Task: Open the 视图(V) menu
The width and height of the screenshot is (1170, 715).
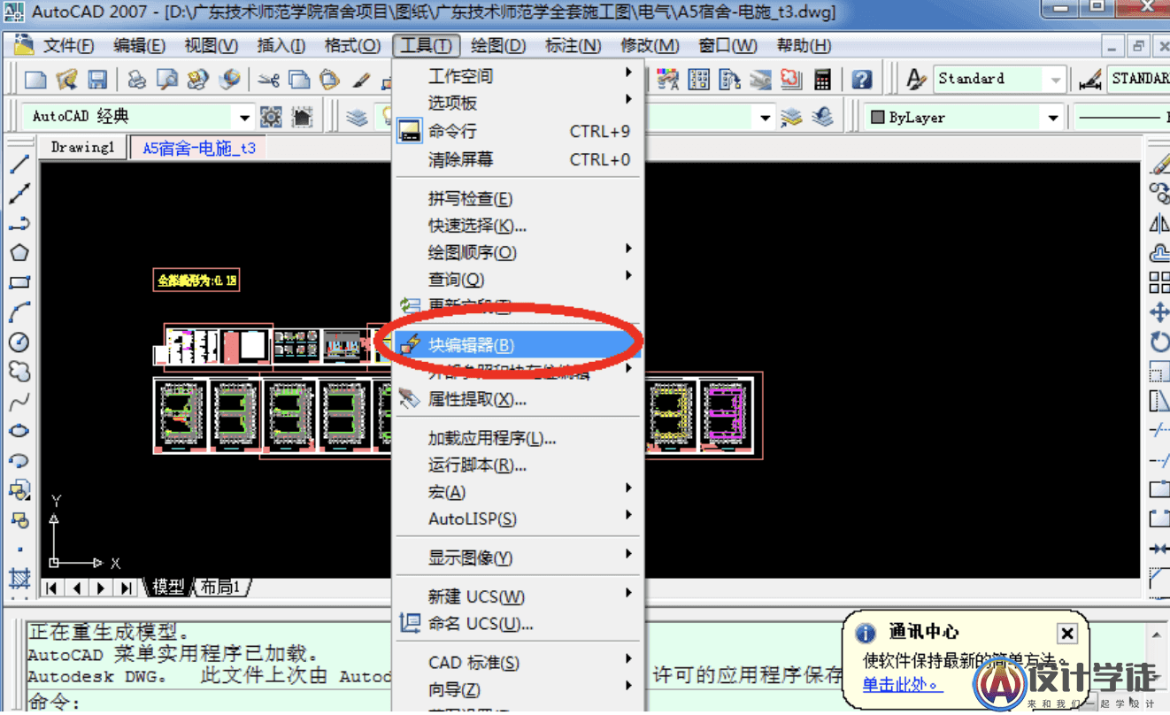Action: [212, 46]
